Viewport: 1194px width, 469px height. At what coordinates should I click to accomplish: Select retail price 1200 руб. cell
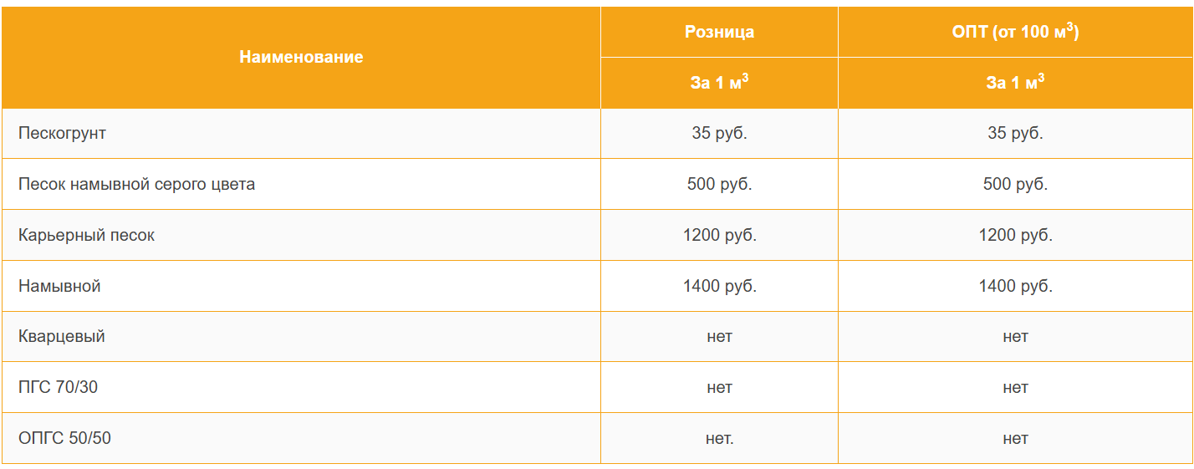tap(719, 235)
